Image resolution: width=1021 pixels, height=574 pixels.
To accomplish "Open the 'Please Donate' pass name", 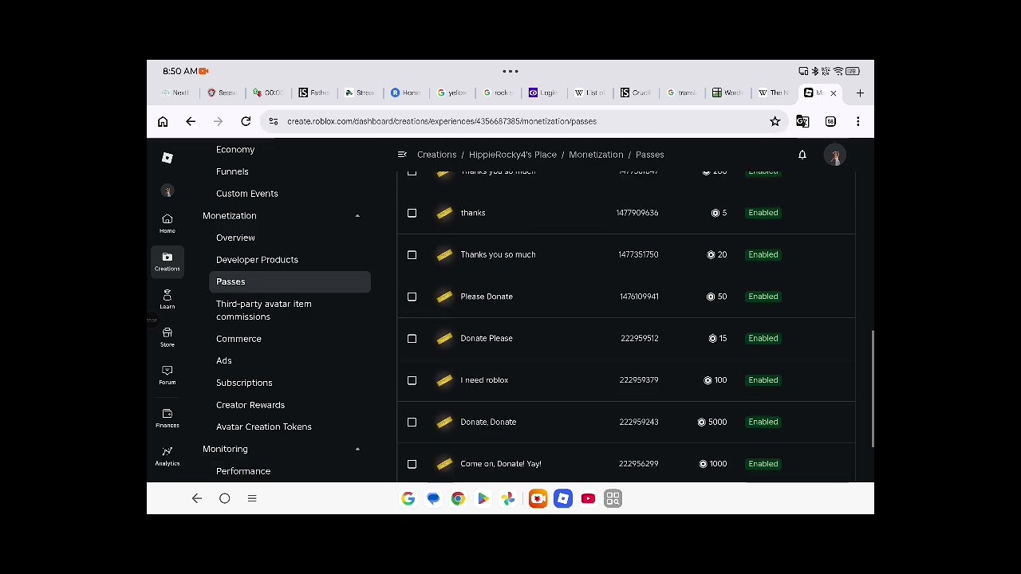I will coord(487,297).
